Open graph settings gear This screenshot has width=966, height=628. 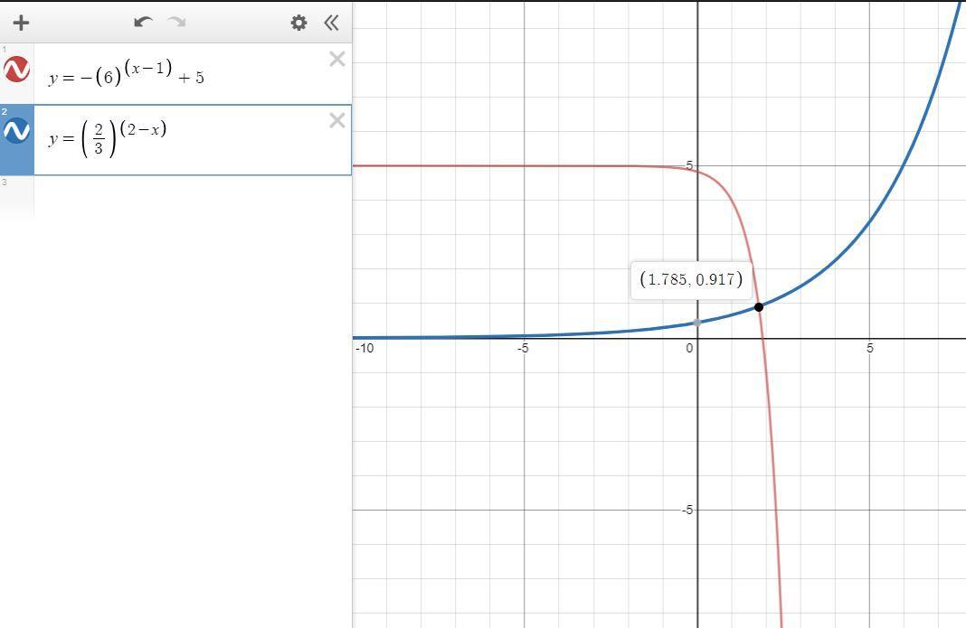coord(298,23)
